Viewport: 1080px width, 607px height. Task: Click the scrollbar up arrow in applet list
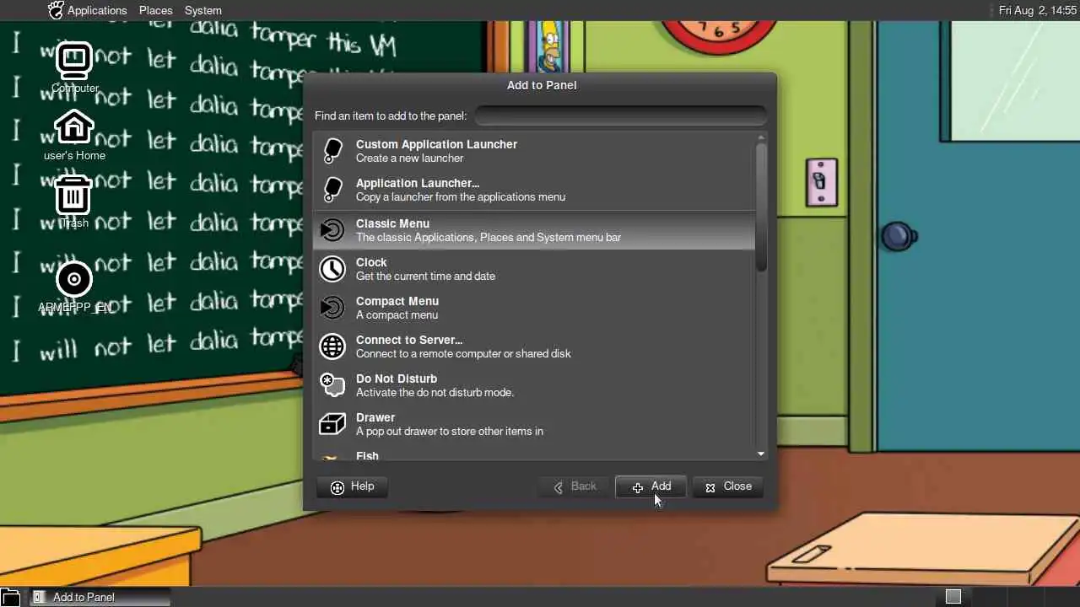pos(761,137)
